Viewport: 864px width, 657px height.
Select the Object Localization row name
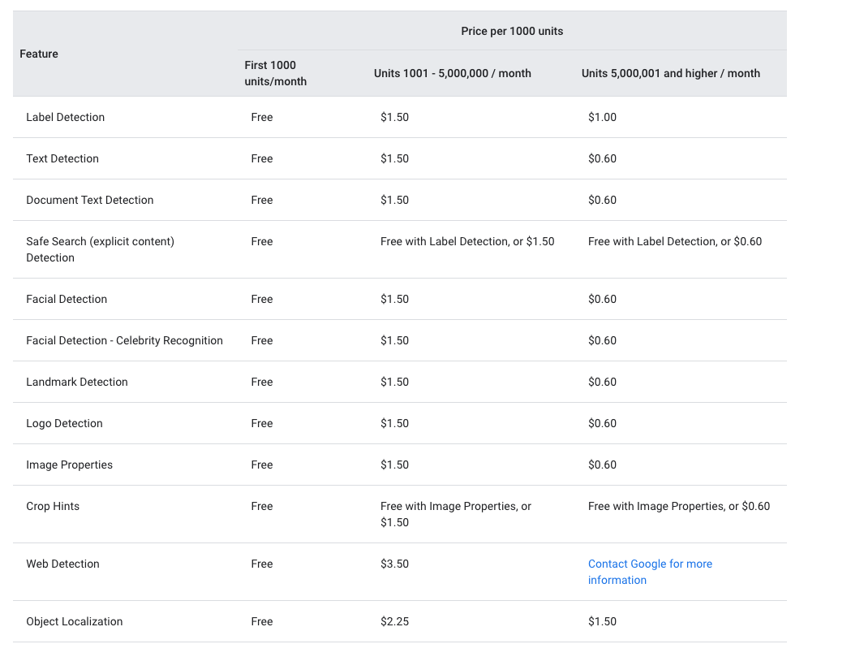coord(75,621)
